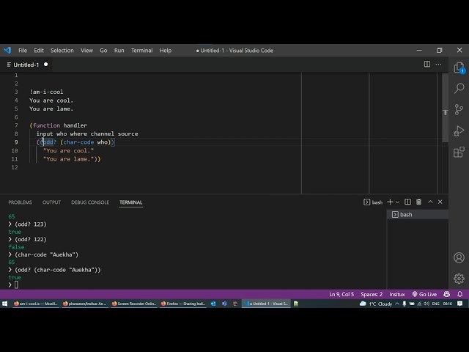Image resolution: width=469 pixels, height=352 pixels.
Task: Switch to OUTPUT panel tab
Action: point(51,202)
